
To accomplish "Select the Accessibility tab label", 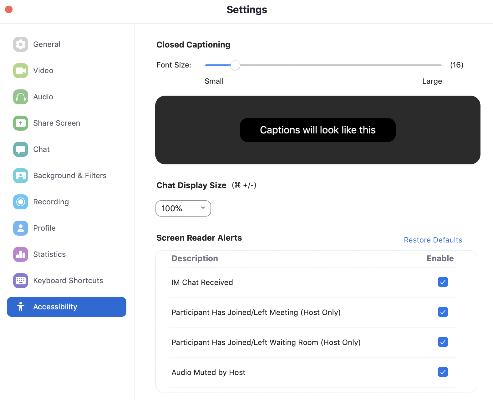I will point(55,307).
